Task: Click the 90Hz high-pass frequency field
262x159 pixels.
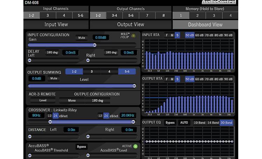Action: [36, 116]
